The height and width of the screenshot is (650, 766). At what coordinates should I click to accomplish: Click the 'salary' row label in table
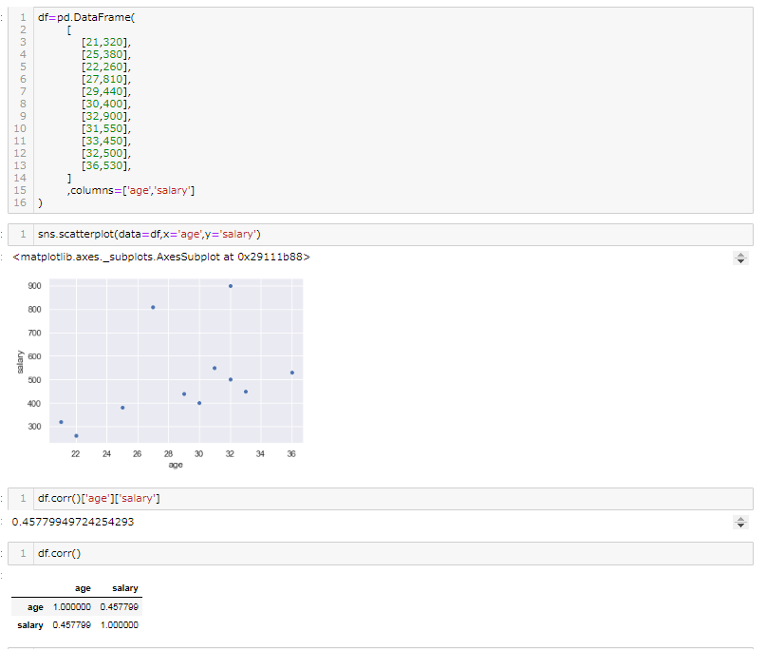pyautogui.click(x=30, y=625)
